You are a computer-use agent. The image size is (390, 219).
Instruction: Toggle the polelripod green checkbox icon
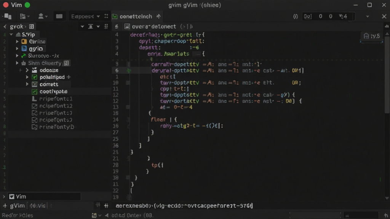[x=35, y=77]
